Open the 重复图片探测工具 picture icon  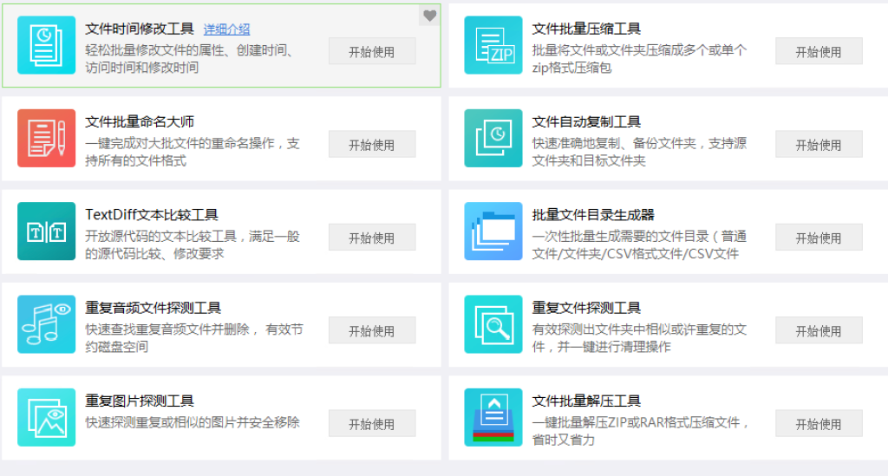[46, 417]
